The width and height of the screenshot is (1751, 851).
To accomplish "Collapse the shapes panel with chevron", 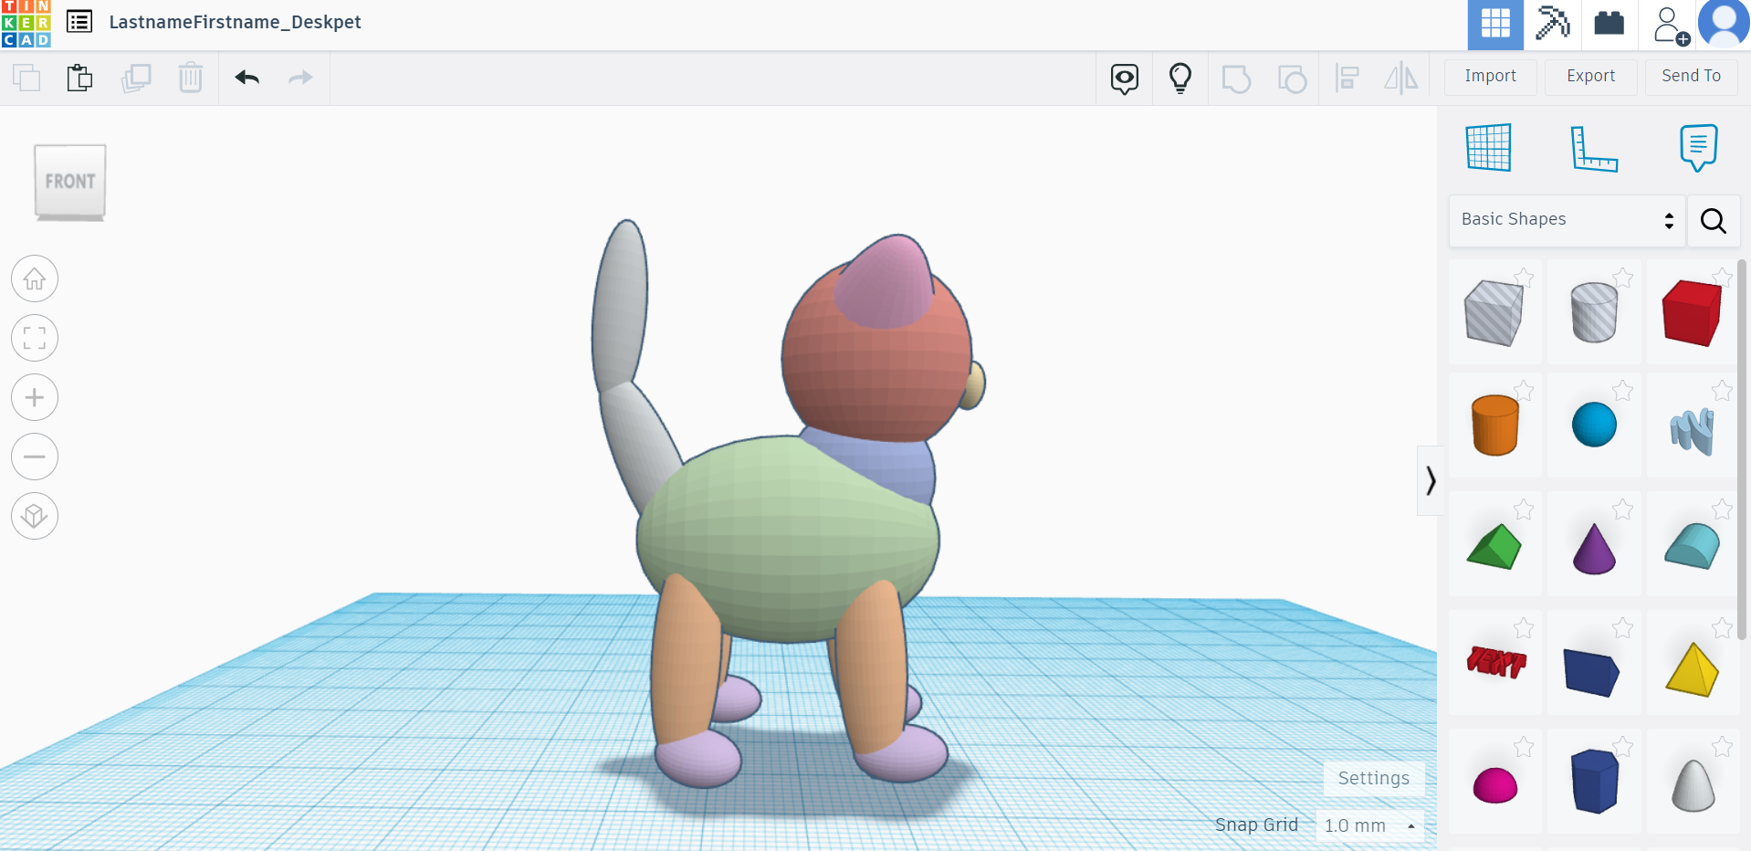I will pos(1430,480).
